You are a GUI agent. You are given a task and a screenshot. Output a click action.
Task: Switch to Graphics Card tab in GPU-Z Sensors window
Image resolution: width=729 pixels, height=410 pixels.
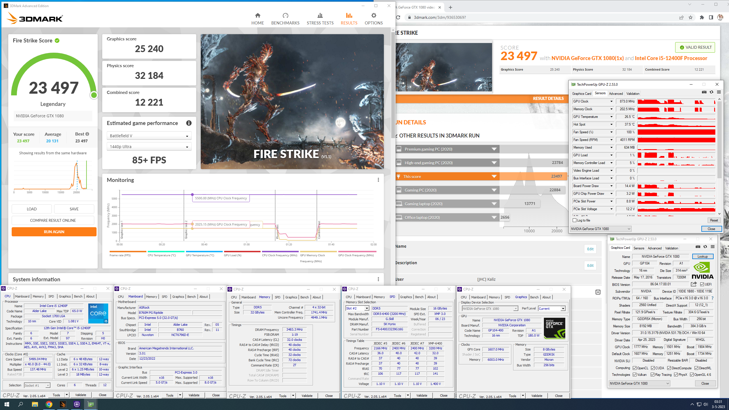tap(581, 93)
